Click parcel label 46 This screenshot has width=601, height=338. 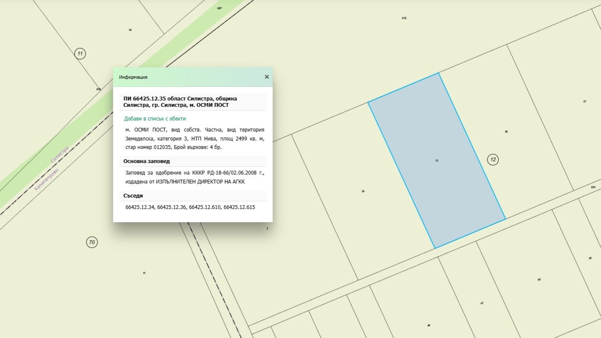point(429,325)
